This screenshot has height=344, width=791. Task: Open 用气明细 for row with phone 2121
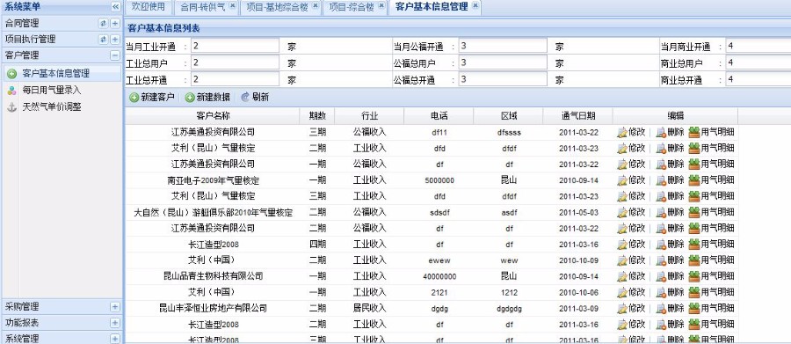click(x=712, y=292)
